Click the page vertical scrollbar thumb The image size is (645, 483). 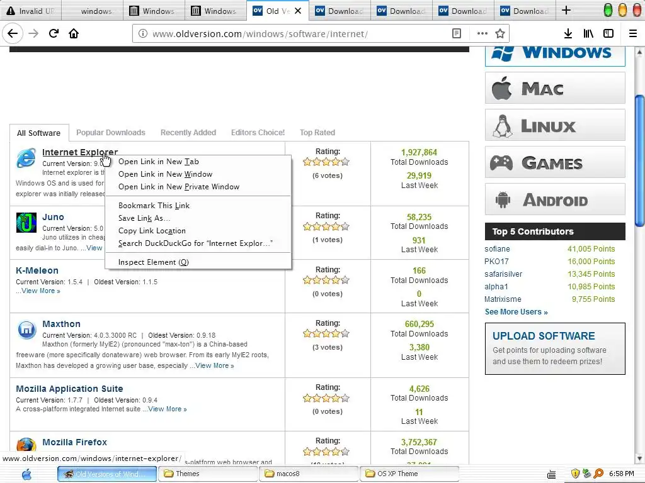[639, 160]
